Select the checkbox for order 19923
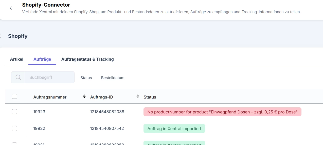This screenshot has width=323, height=145. point(14,112)
